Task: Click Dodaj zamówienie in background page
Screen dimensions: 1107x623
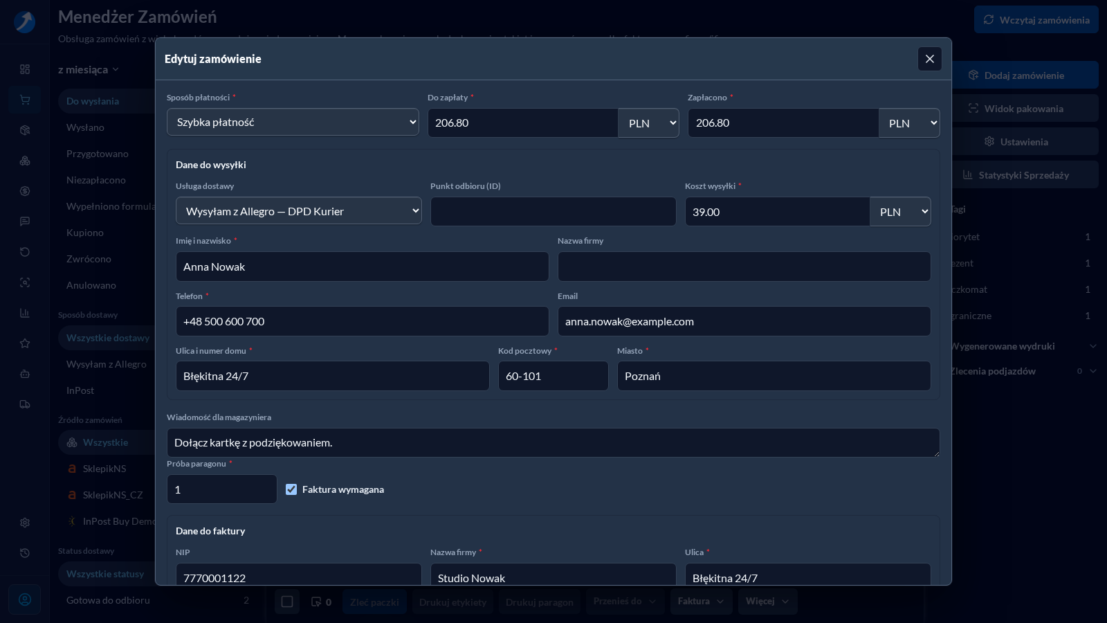Action: click(x=1025, y=75)
